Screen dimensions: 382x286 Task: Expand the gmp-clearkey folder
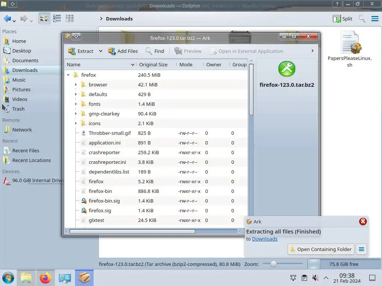coord(75,114)
